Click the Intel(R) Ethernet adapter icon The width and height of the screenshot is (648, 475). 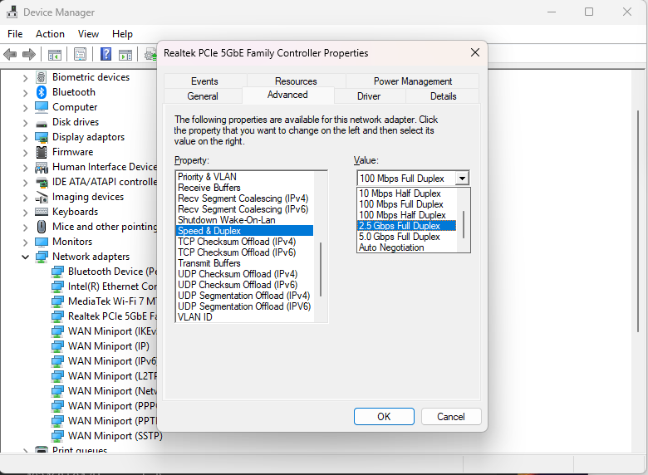pyautogui.click(x=57, y=286)
